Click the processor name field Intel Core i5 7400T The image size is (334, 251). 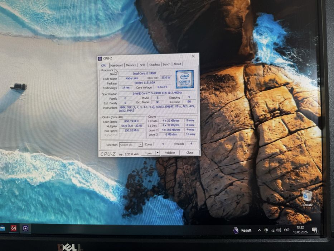coord(145,74)
